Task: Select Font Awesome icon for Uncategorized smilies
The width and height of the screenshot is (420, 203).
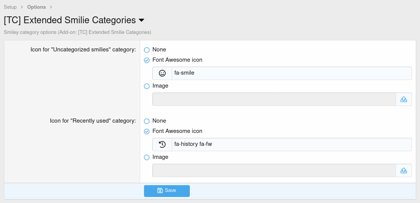Action: coord(147,60)
